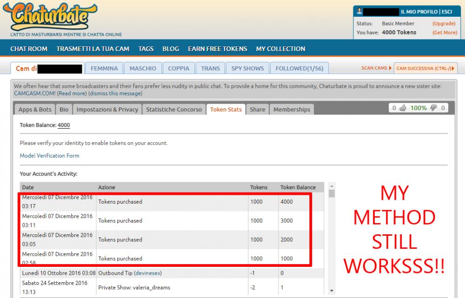Open the Memberships tab
The image size is (465, 298).
pos(292,109)
